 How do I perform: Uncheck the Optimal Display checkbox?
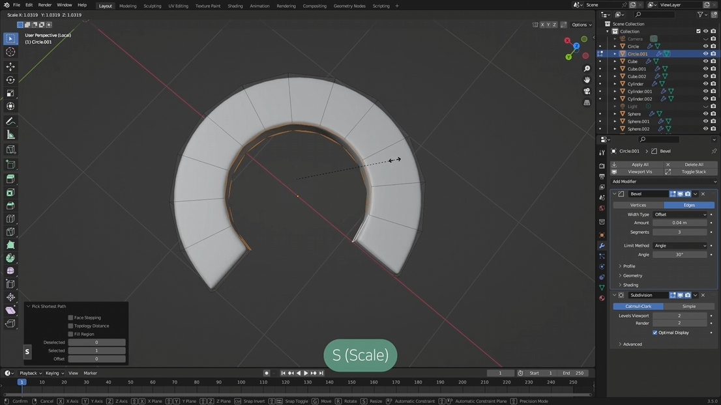click(655, 333)
